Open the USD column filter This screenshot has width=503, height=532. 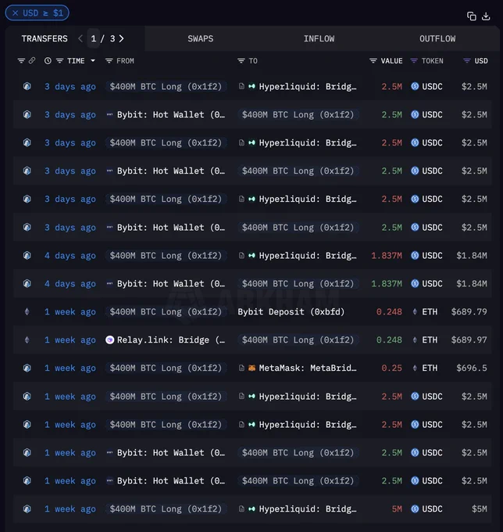(467, 61)
